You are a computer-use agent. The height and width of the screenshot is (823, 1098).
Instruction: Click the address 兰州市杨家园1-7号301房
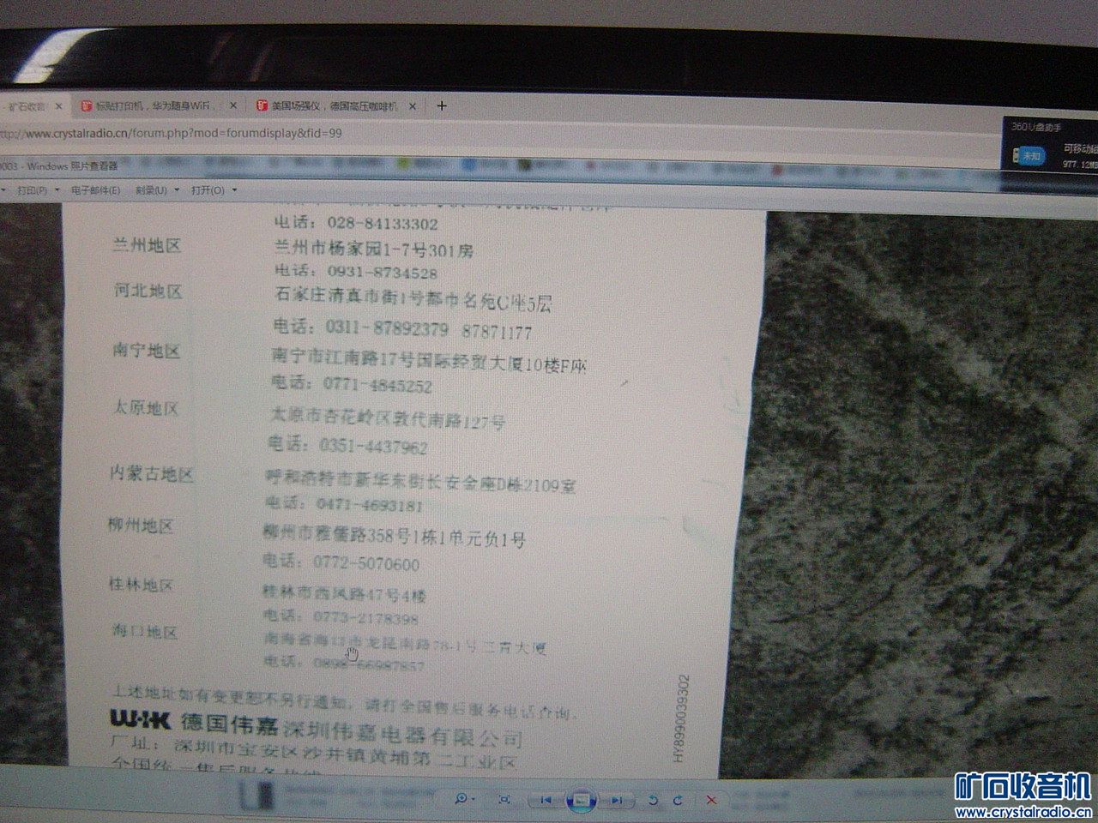pyautogui.click(x=372, y=250)
